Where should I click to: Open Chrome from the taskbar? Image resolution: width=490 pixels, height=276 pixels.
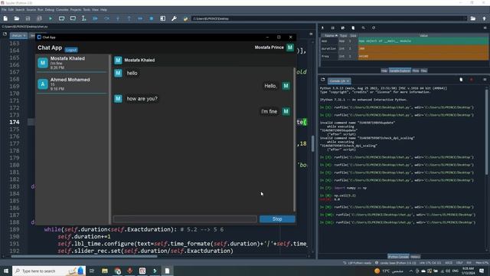(x=117, y=271)
